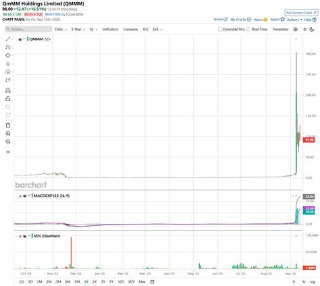
Task: Open the chart type dropdown
Action: point(93,30)
